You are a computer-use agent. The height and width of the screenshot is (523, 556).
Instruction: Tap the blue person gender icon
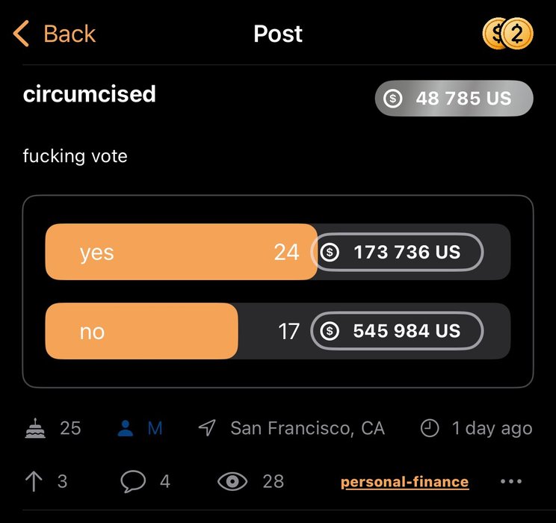(x=126, y=428)
